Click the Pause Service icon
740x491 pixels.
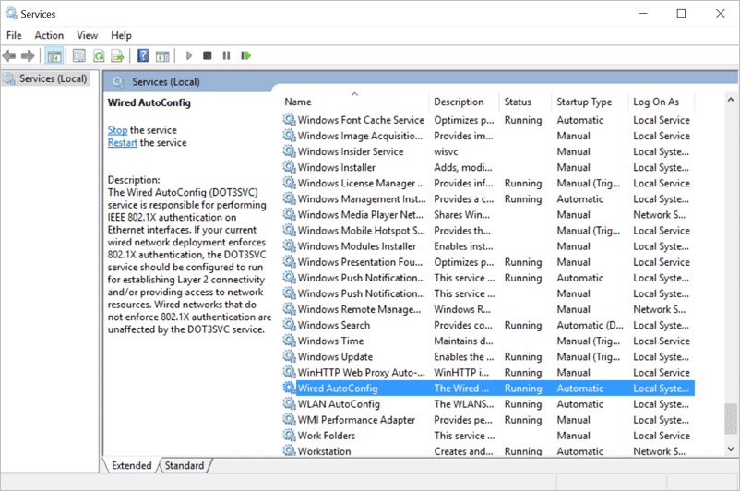click(x=227, y=55)
